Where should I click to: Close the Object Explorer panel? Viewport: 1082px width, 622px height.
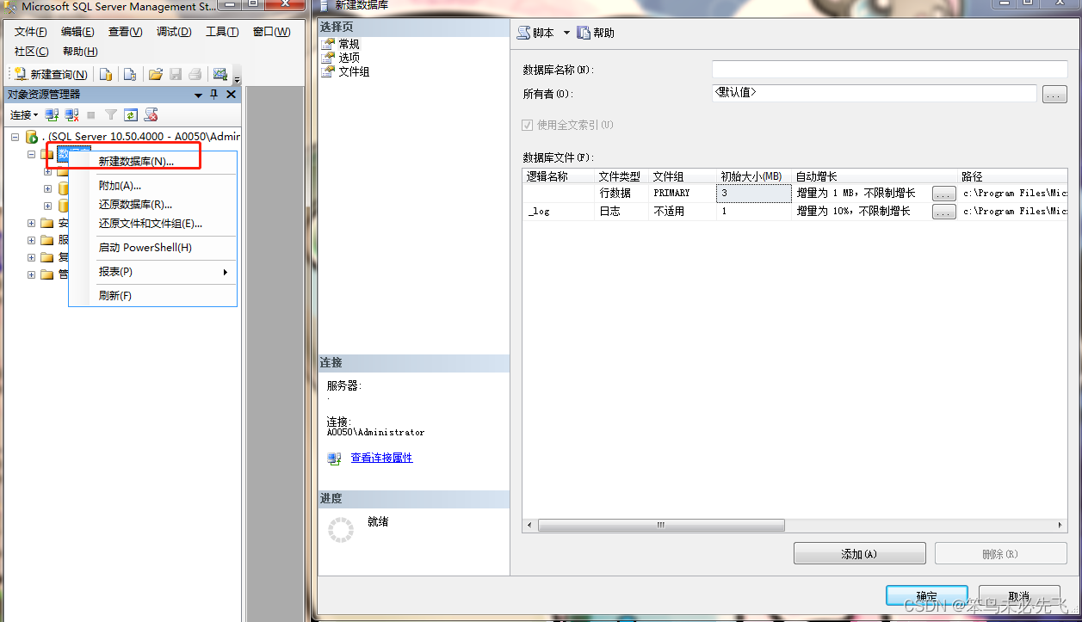(x=231, y=95)
